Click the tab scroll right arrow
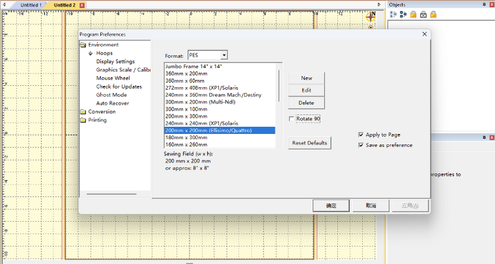 tap(379, 5)
